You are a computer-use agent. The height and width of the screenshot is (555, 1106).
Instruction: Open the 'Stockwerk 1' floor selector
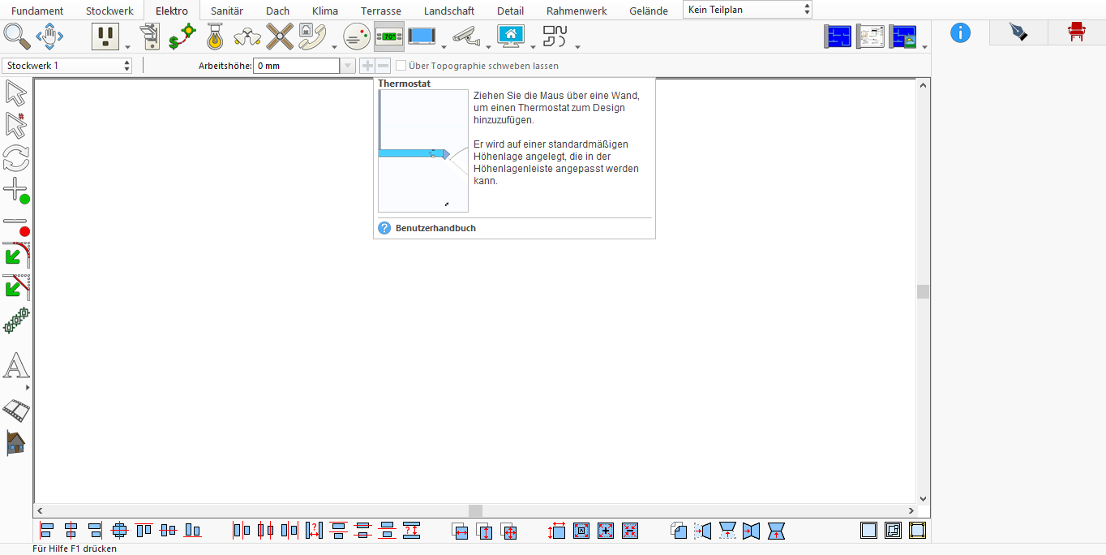point(67,66)
